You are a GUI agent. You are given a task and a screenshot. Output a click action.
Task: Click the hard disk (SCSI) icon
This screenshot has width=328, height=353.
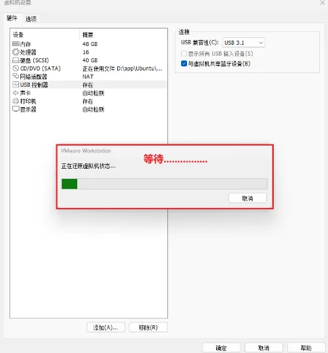(16, 60)
